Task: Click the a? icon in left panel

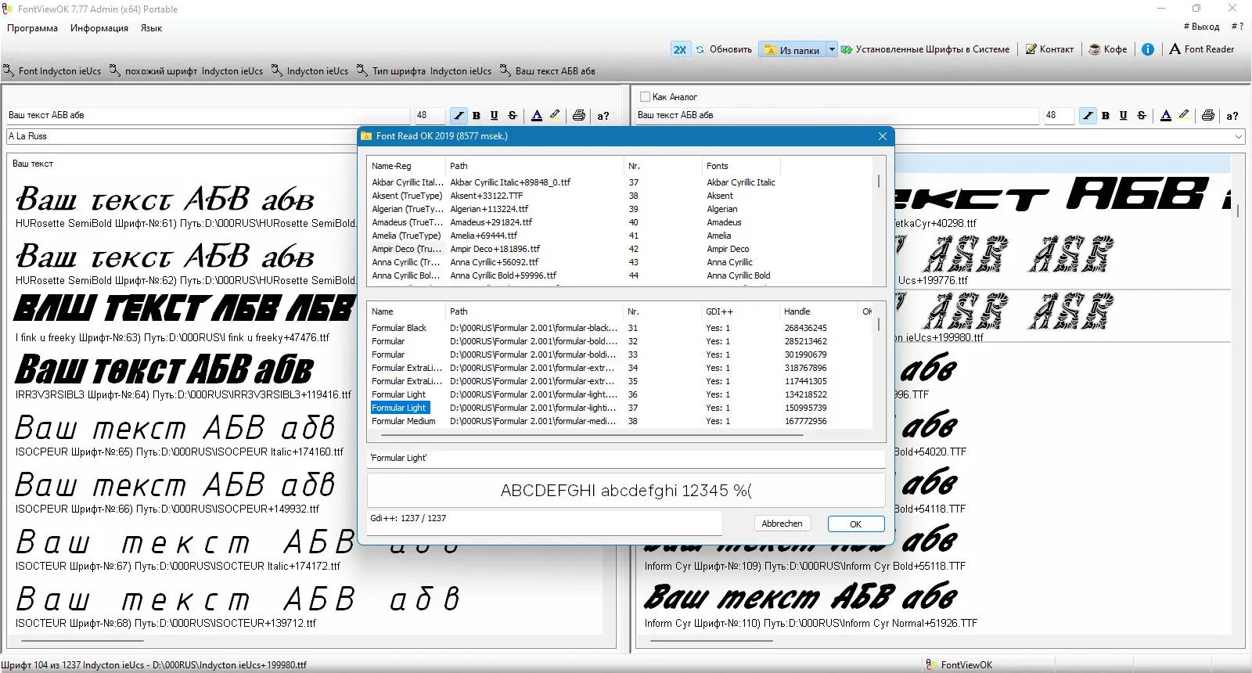Action: point(603,116)
